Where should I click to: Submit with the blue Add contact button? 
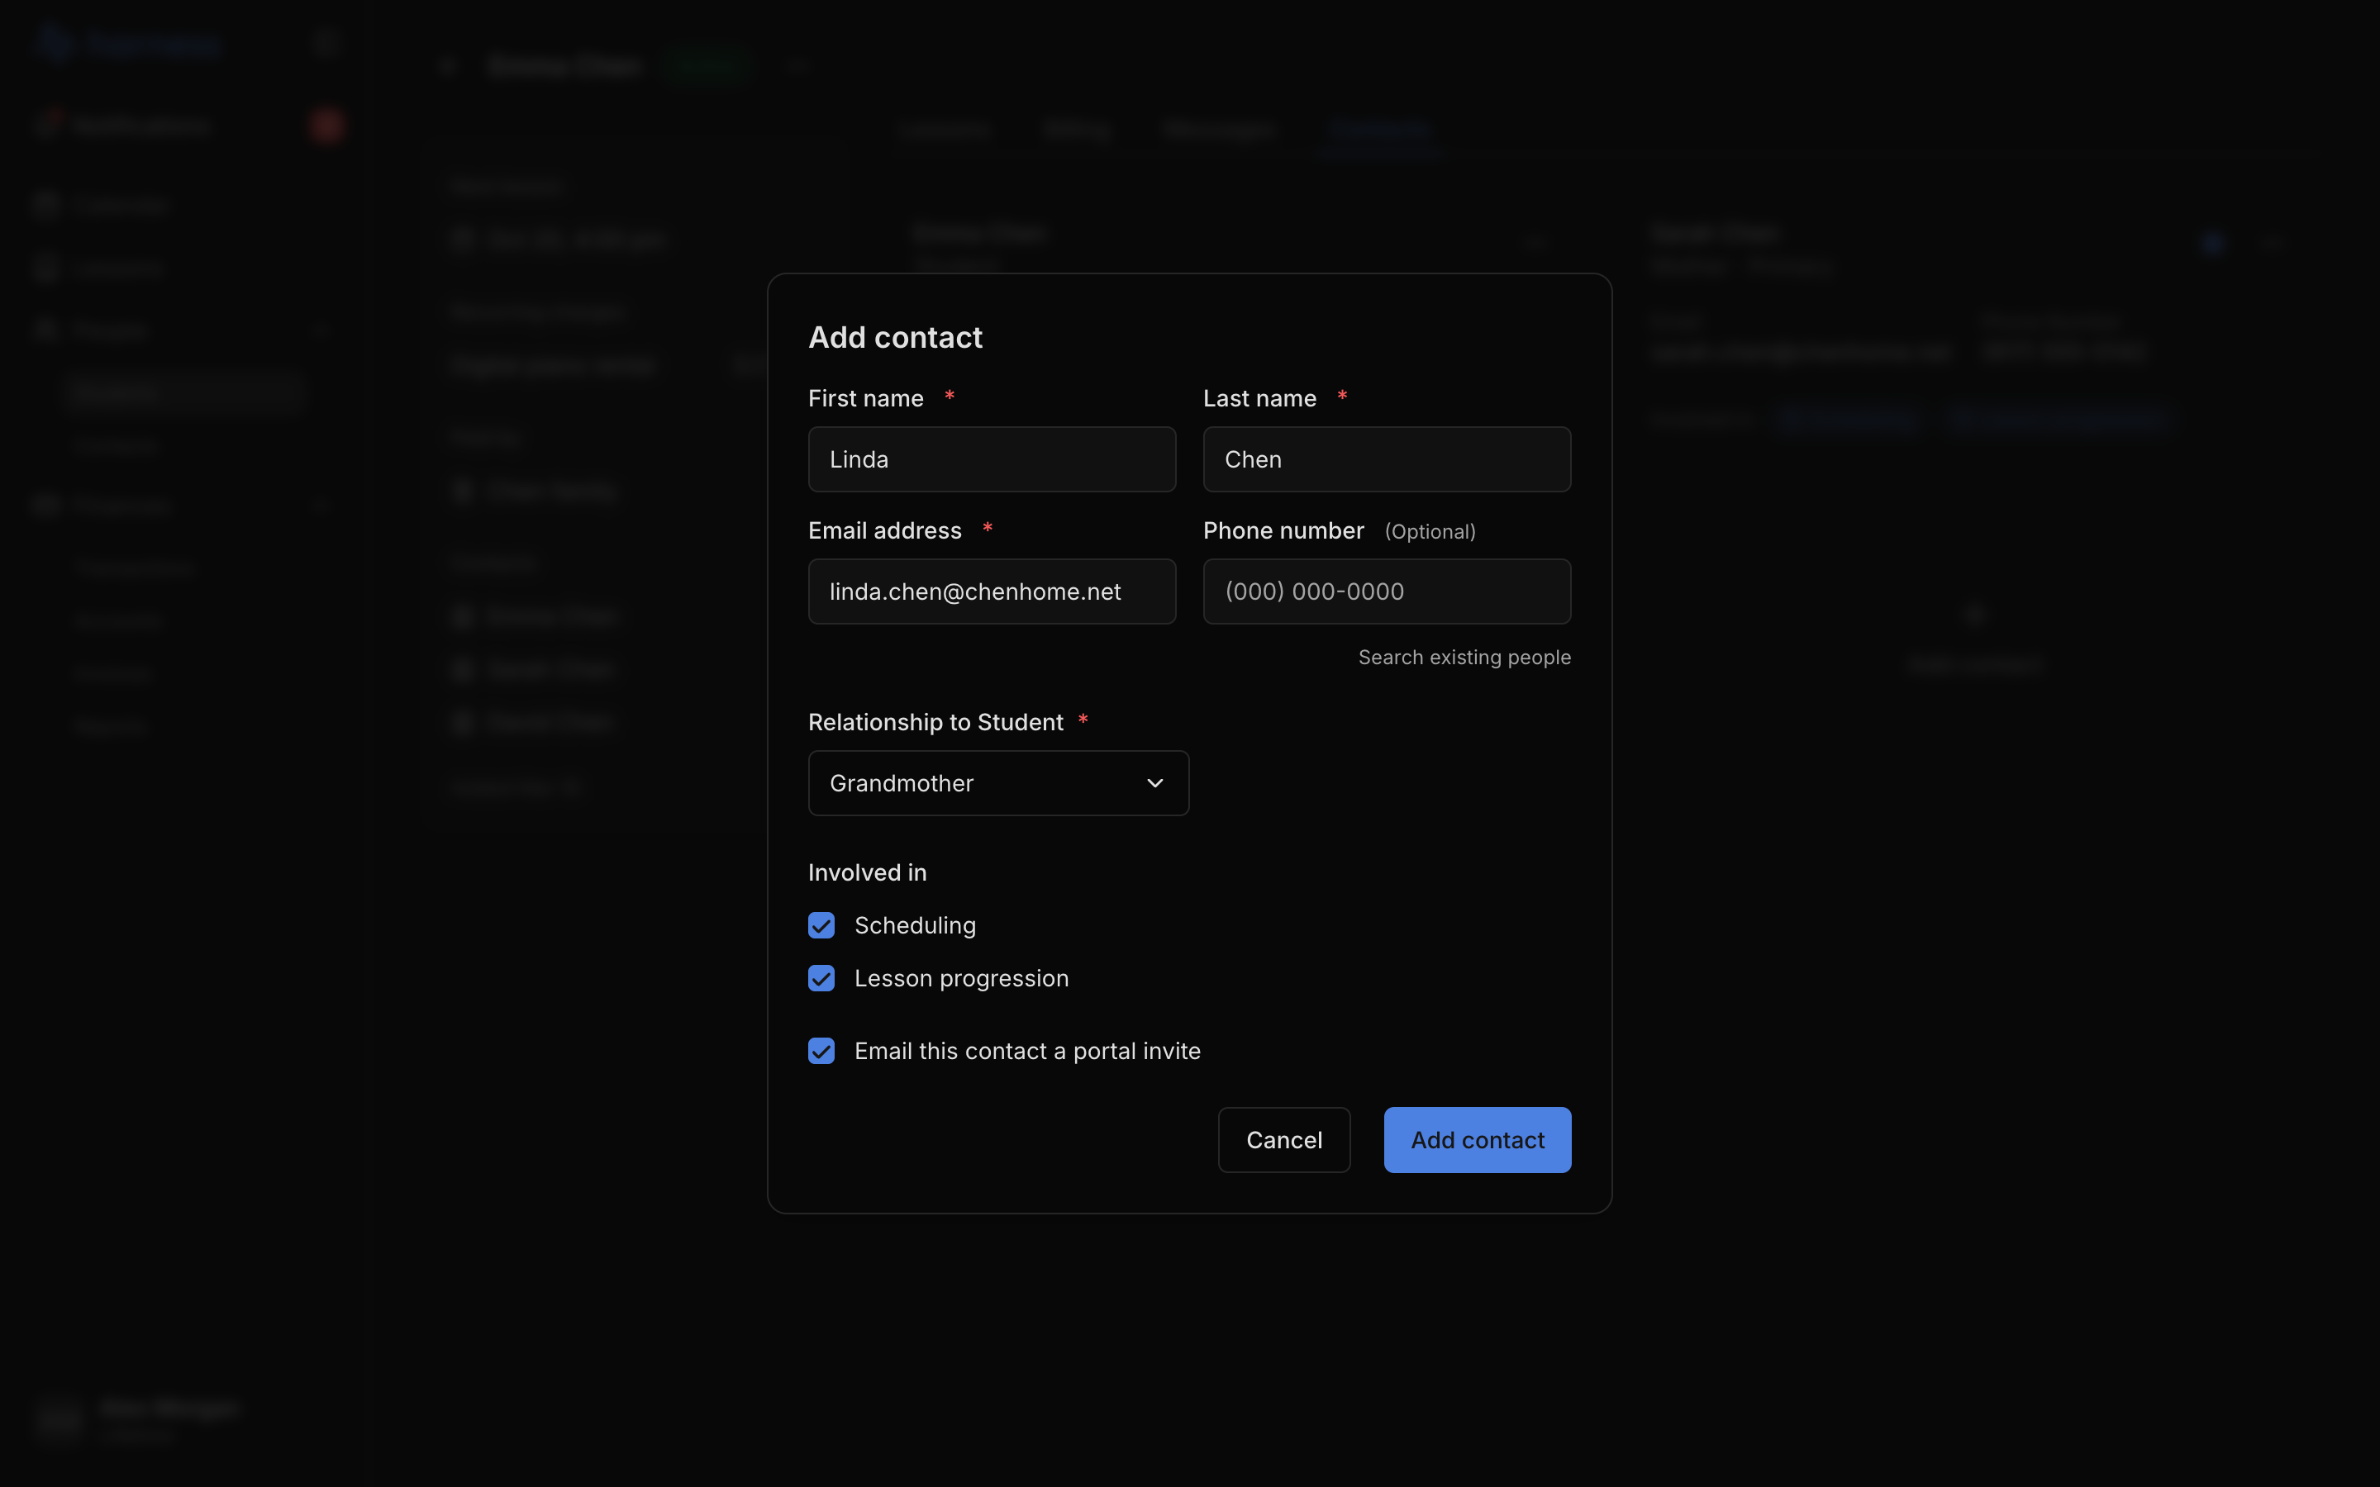point(1478,1140)
